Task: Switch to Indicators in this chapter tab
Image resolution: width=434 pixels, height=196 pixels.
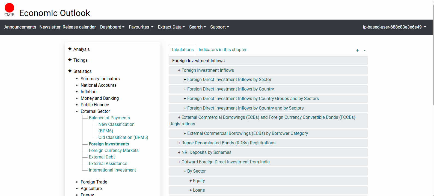Action: point(222,50)
